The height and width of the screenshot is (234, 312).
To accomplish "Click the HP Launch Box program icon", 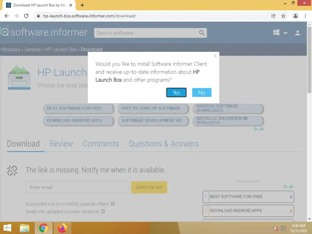I will [19, 78].
